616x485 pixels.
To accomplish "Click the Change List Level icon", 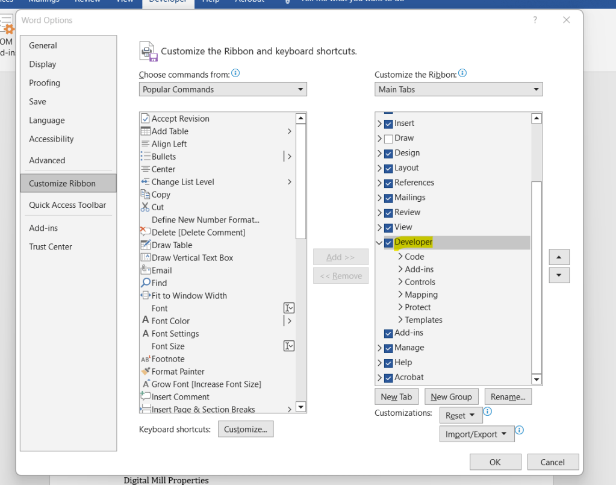I will tap(145, 181).
